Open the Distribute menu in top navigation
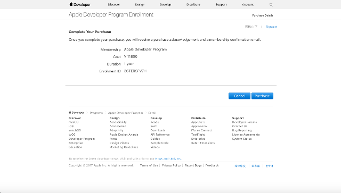Viewport: 341px width, 193px height. [193, 5]
